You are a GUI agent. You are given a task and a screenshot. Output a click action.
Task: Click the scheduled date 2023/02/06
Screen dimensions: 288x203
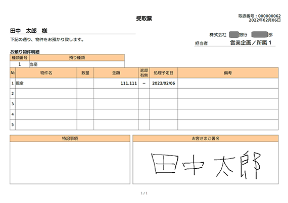[x=164, y=83]
